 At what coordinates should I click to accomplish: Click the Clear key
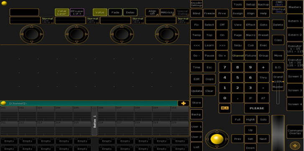click(209, 91)
